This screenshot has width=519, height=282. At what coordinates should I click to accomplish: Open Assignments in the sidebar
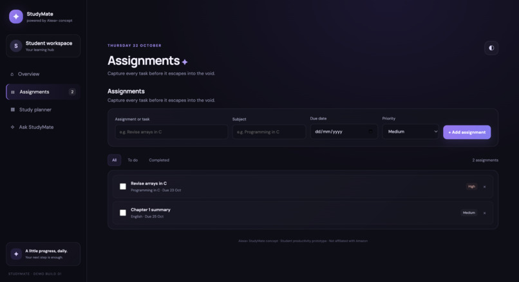(x=43, y=92)
